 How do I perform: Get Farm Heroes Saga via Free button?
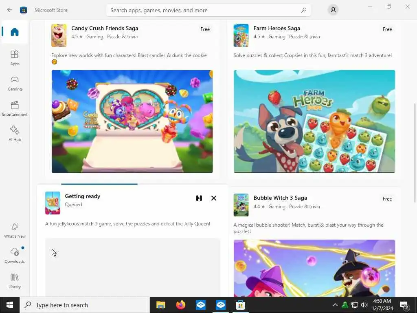point(387,29)
